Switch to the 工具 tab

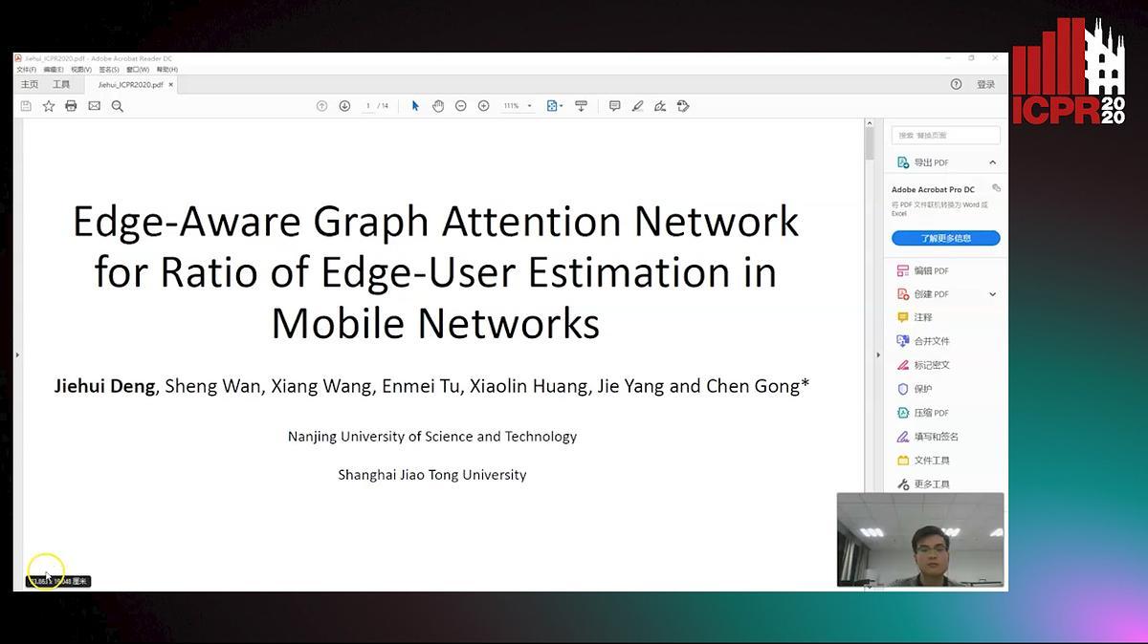click(61, 85)
